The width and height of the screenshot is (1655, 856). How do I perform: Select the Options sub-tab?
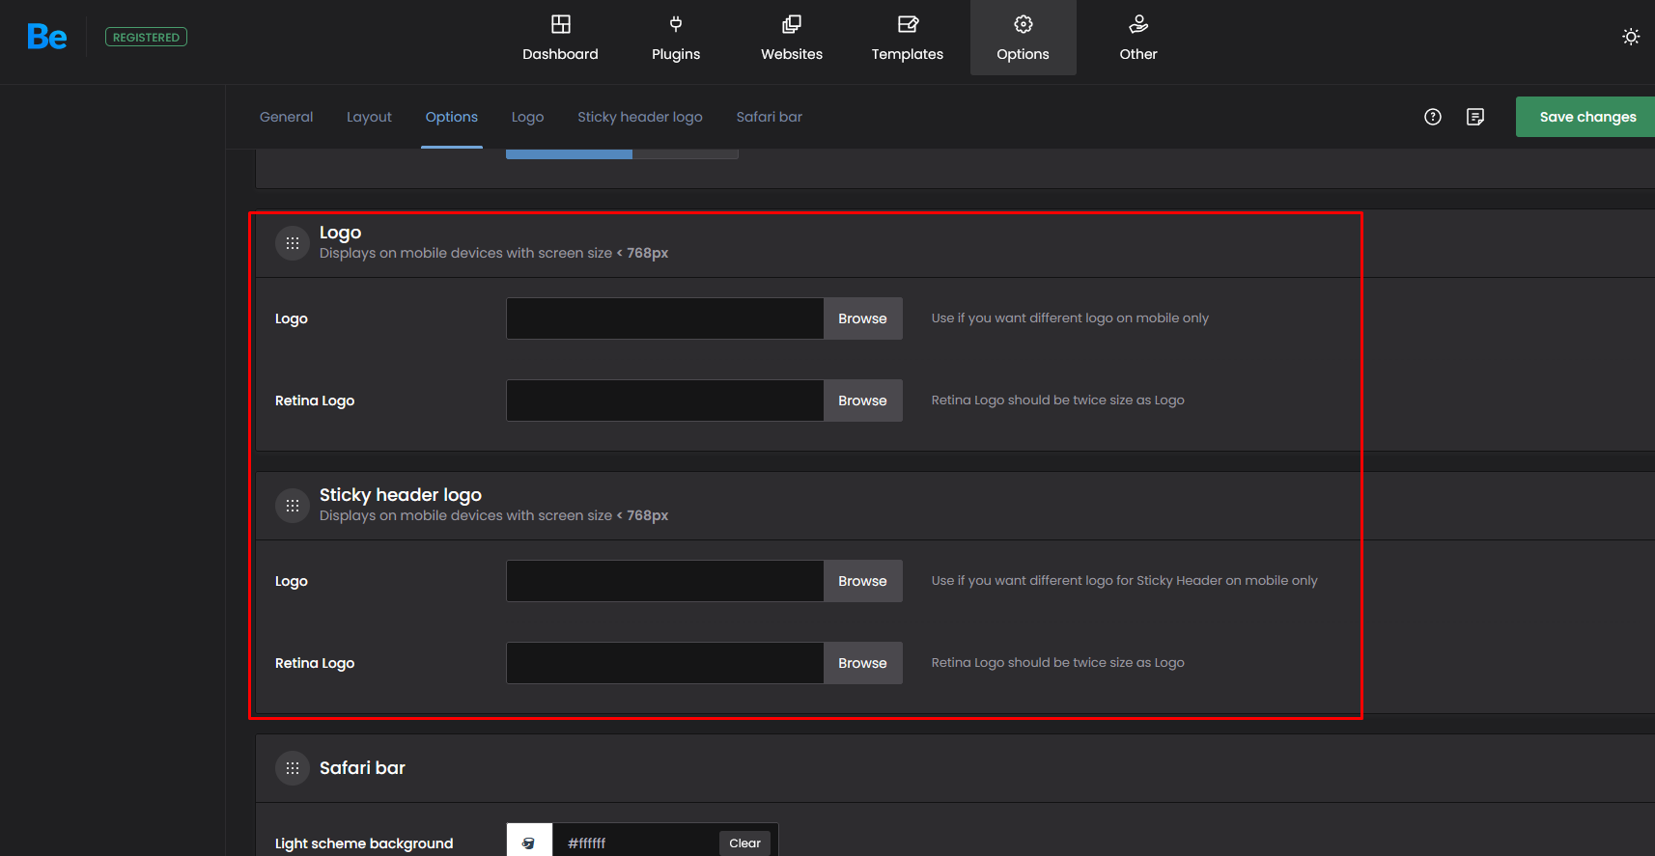click(x=452, y=117)
